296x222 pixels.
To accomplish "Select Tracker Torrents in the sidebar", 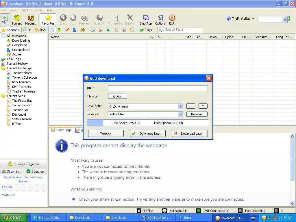I will [24, 91].
